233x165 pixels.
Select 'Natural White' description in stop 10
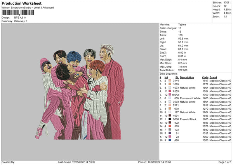click(x=188, y=112)
